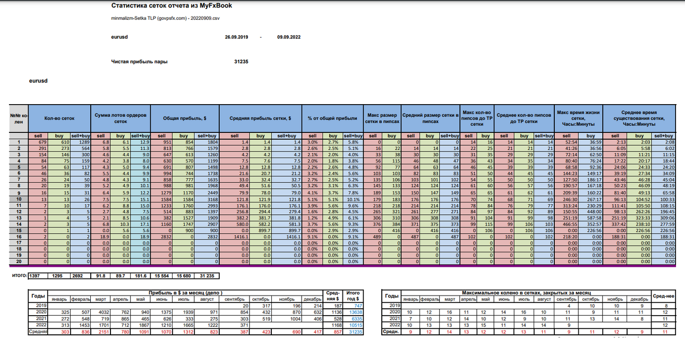Select the ИТОГО buy profit 15 680
The image size is (685, 338).
coord(184,276)
